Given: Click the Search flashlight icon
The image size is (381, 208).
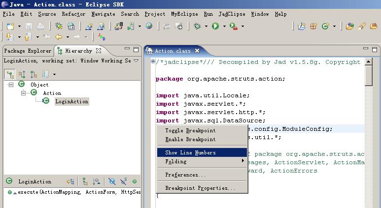Looking at the screenshot, I should click(x=362, y=26).
